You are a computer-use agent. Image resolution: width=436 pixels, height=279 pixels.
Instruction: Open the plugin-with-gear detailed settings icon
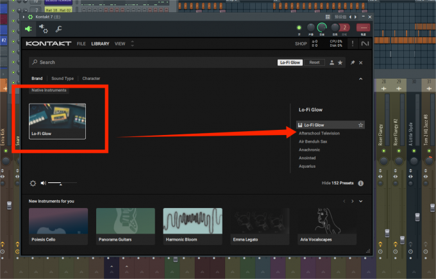click(x=44, y=29)
